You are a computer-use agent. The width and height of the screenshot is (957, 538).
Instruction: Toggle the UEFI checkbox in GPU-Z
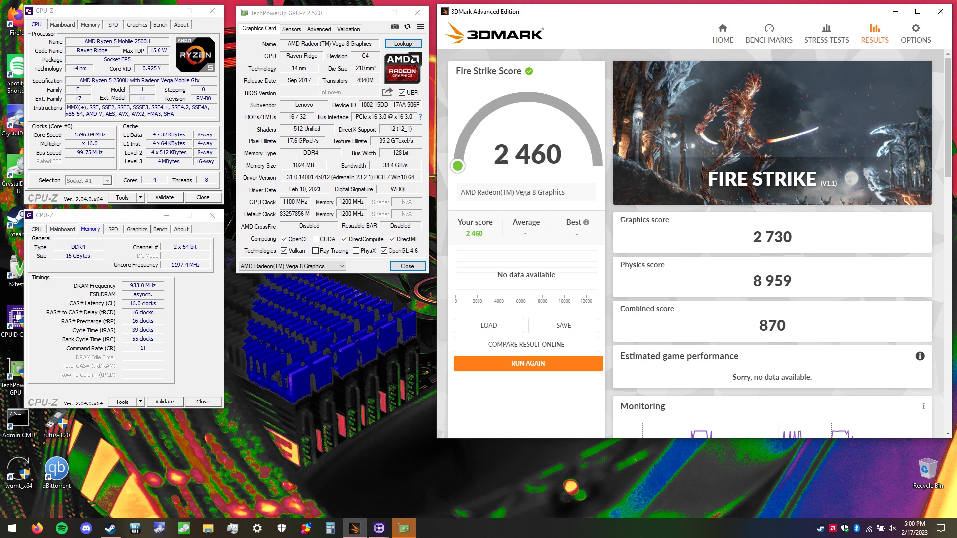402,93
